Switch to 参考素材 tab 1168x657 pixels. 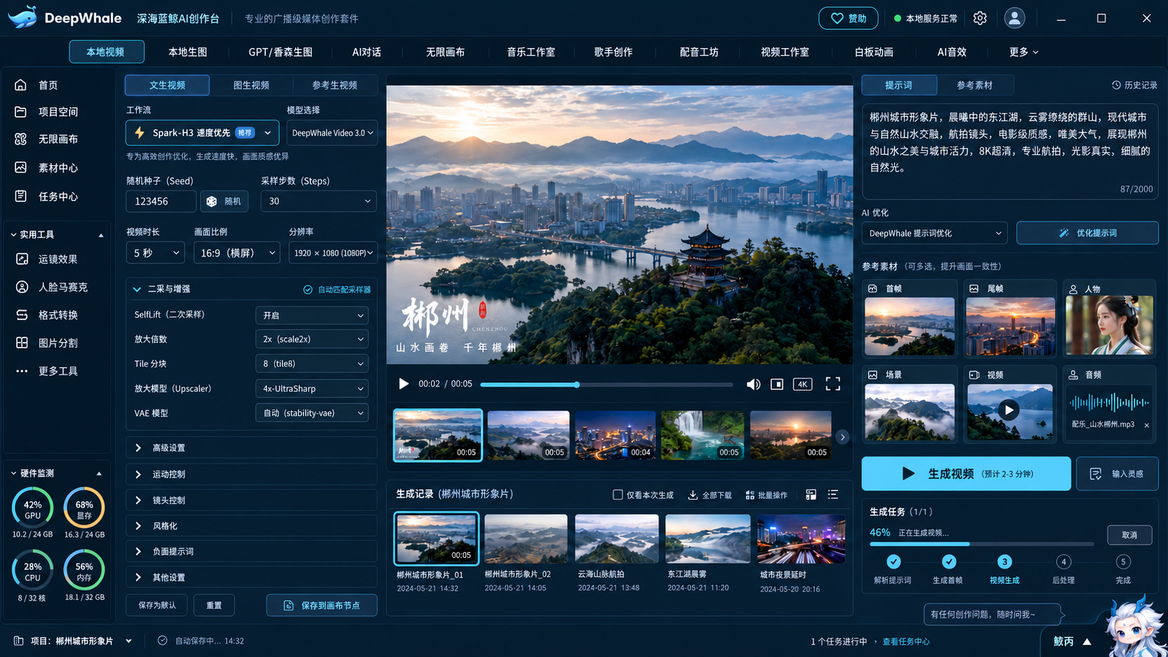(974, 85)
